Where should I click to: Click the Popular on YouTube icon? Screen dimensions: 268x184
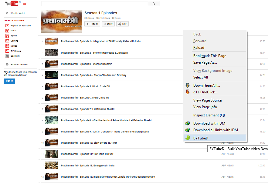[7, 25]
